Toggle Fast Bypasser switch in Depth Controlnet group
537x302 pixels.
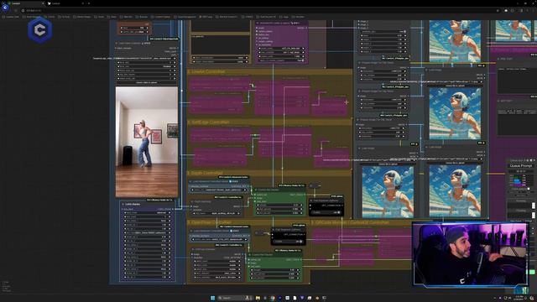(x=326, y=212)
